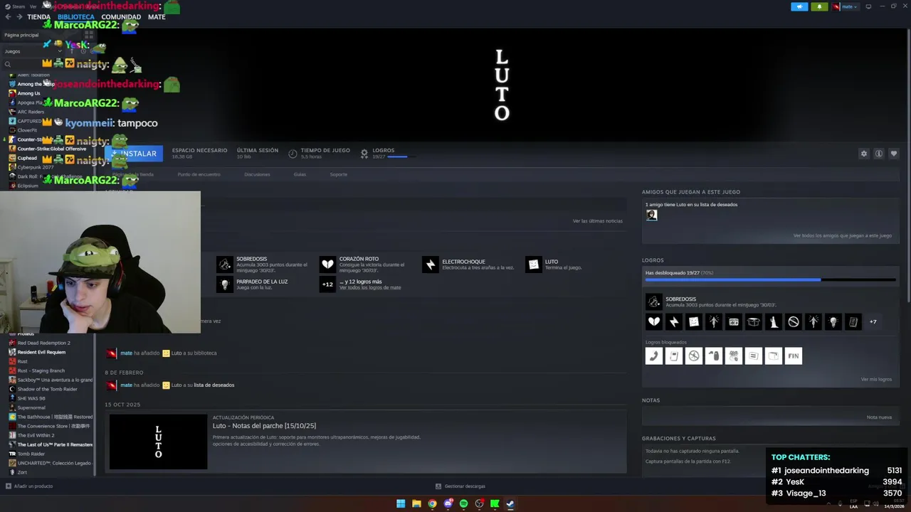Select the locked phone achievement icon

654,356
